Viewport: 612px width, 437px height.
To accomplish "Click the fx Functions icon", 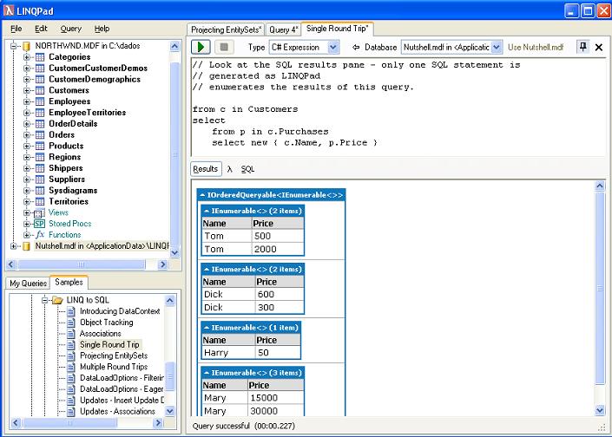I will tap(40, 235).
